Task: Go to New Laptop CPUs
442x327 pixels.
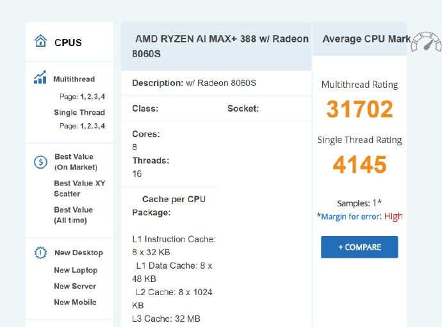Action: point(76,271)
